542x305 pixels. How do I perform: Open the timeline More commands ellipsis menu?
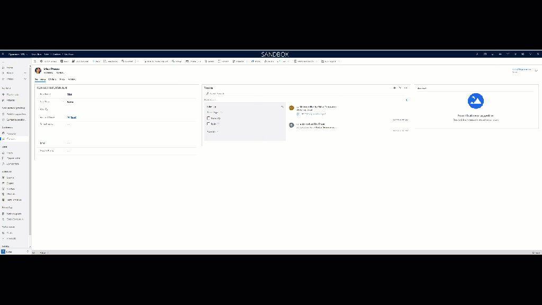(x=407, y=88)
